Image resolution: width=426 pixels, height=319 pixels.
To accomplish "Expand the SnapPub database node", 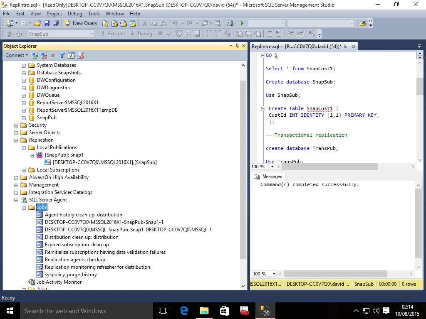I will 24,118.
